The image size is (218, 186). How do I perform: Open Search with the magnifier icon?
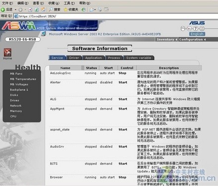tap(55, 9)
